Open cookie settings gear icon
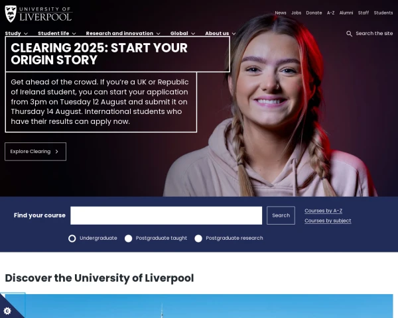Screen dimensions: 398x318 tap(7, 311)
